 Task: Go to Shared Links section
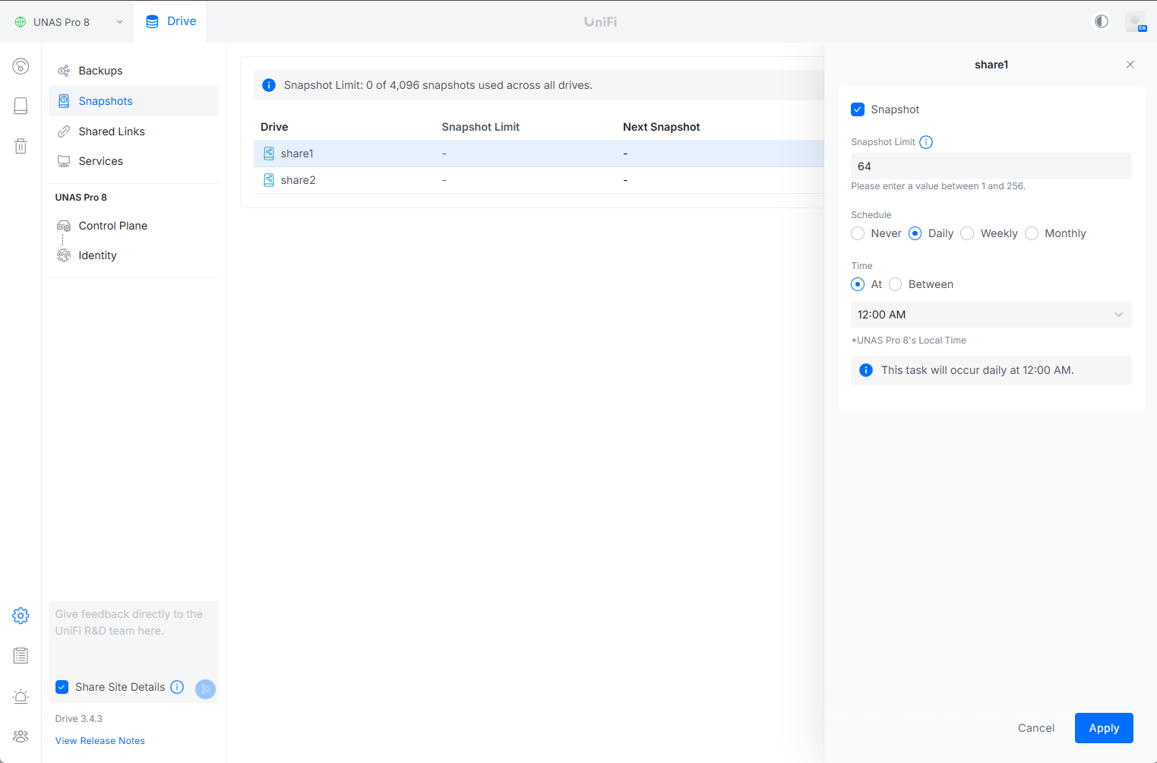click(111, 131)
